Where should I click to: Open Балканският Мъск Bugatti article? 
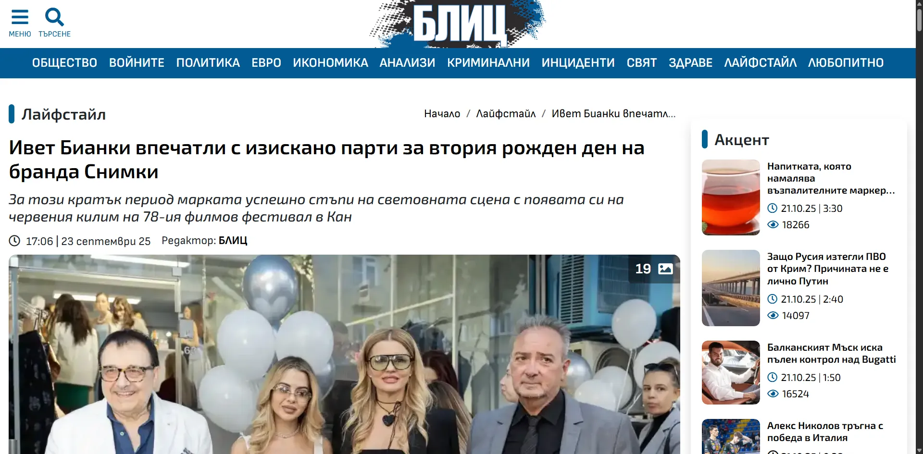click(831, 353)
